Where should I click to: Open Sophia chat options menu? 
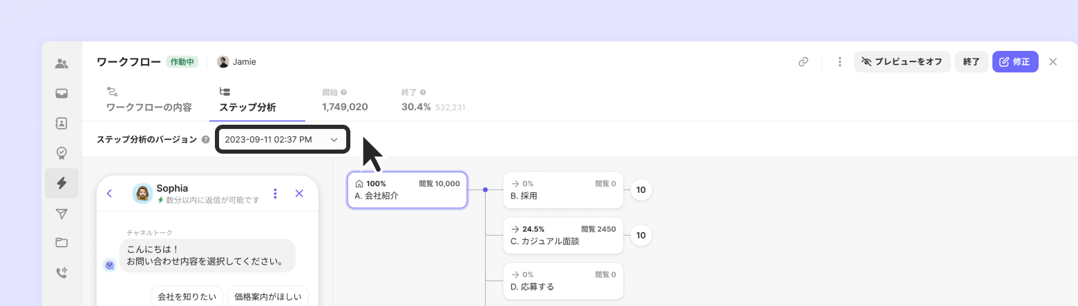[x=276, y=194]
